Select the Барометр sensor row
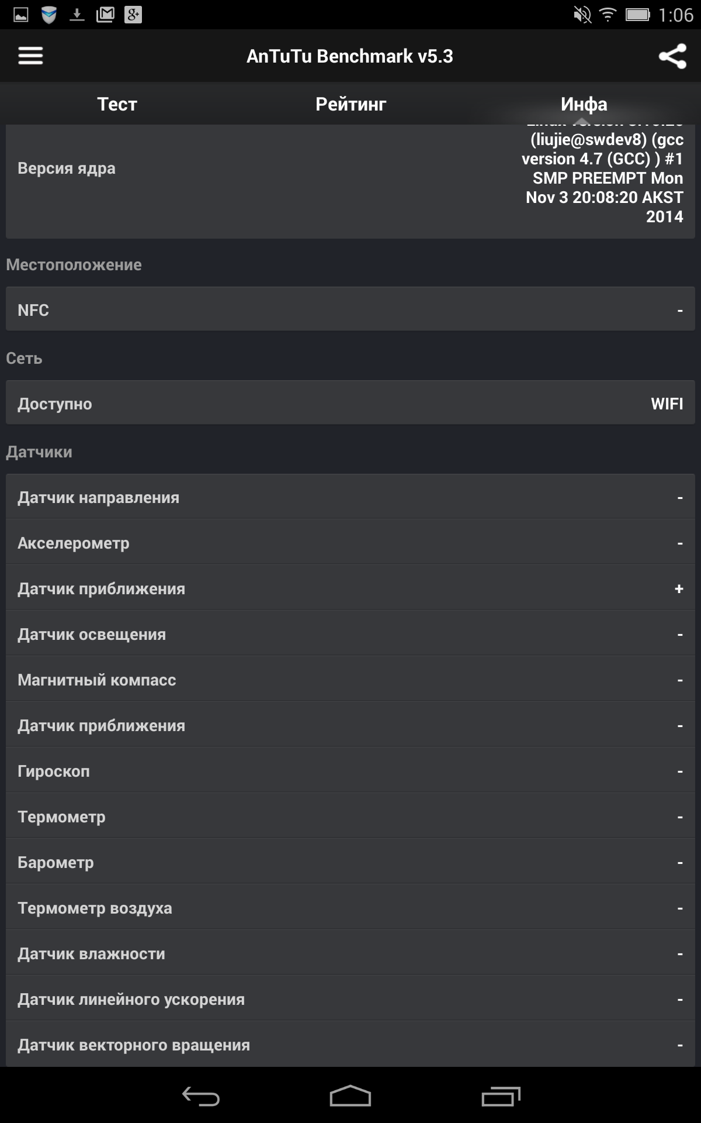This screenshot has width=701, height=1123. click(x=350, y=862)
